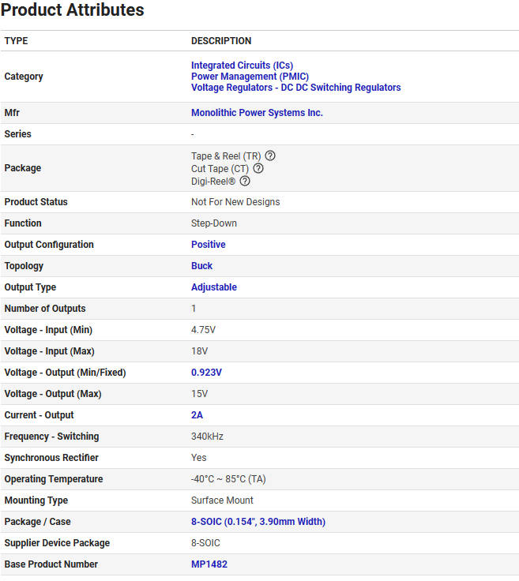Click the help icon beside Digi-Reel®
The image size is (519, 581).
(x=245, y=182)
